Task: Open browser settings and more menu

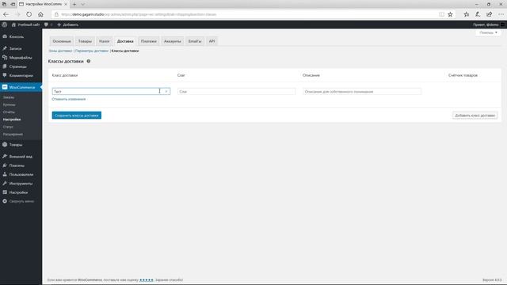Action: 501,14
